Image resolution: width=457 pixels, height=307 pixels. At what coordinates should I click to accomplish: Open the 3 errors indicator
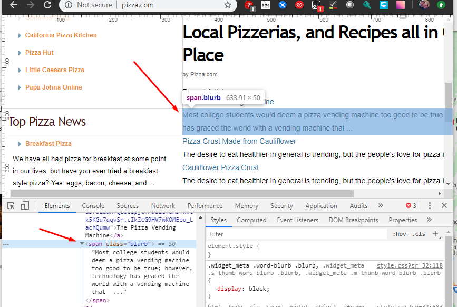coord(411,206)
